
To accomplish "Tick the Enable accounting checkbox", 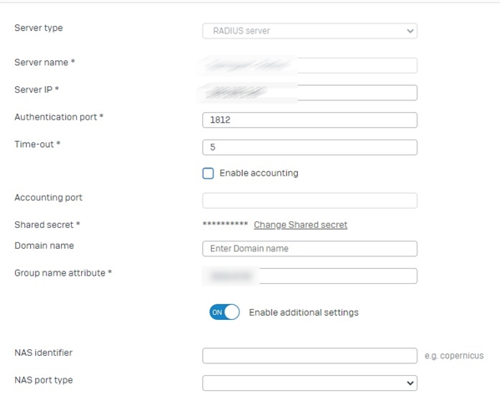I will (208, 174).
